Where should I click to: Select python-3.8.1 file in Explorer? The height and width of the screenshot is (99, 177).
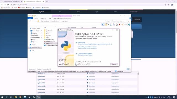(49, 43)
